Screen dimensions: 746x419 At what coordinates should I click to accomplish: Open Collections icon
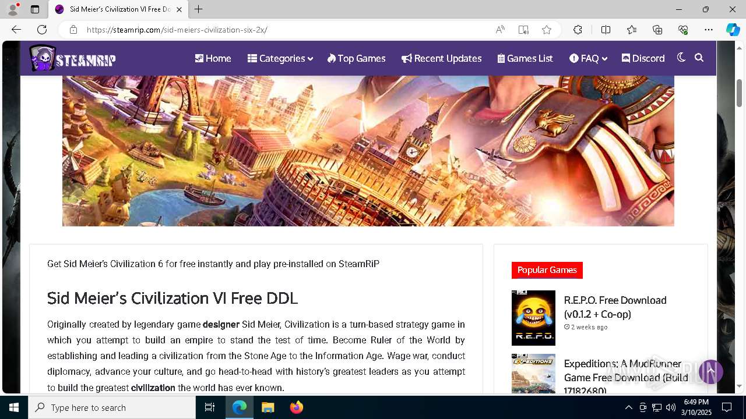coord(657,30)
